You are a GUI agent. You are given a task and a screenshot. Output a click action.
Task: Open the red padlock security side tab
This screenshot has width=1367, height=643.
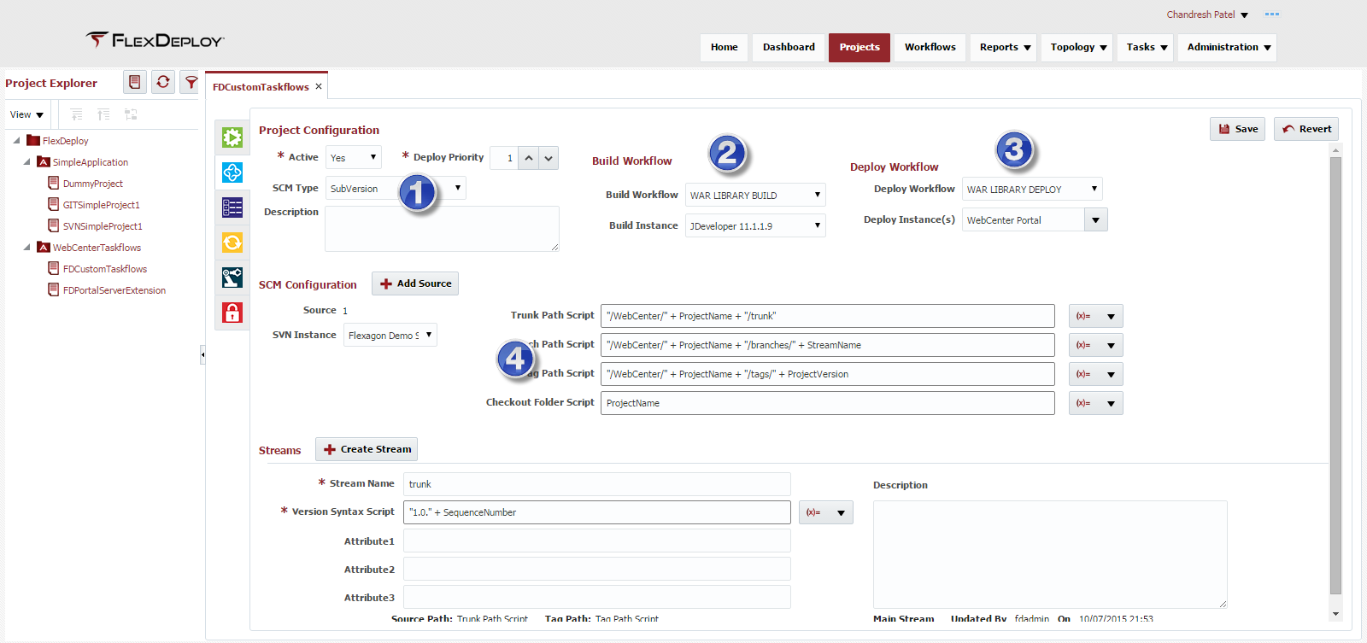tap(232, 313)
